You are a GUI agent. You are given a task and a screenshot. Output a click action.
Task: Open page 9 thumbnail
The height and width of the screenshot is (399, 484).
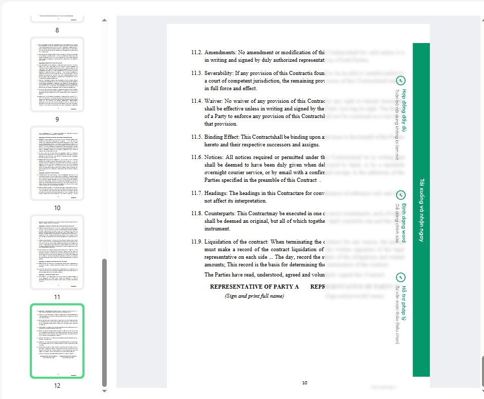(x=57, y=74)
